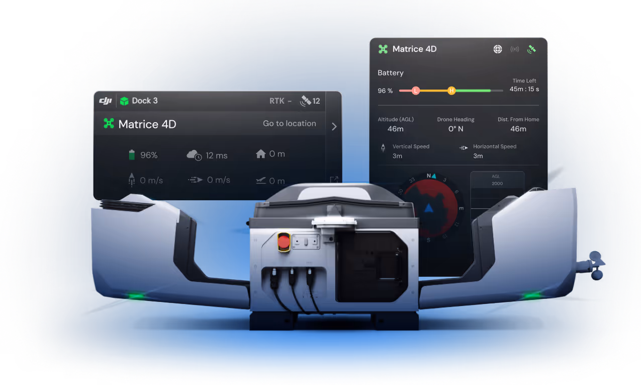Click the green satellite icon in telemetry header
Screen dimensions: 641x385
[531, 49]
